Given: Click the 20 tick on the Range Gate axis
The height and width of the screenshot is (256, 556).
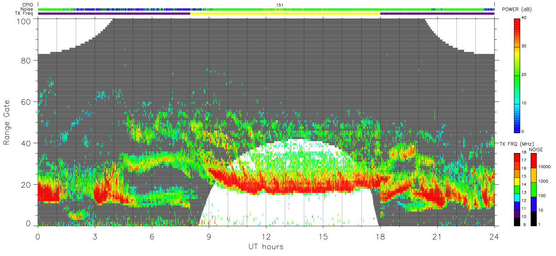Looking at the screenshot, I should pos(26,185).
